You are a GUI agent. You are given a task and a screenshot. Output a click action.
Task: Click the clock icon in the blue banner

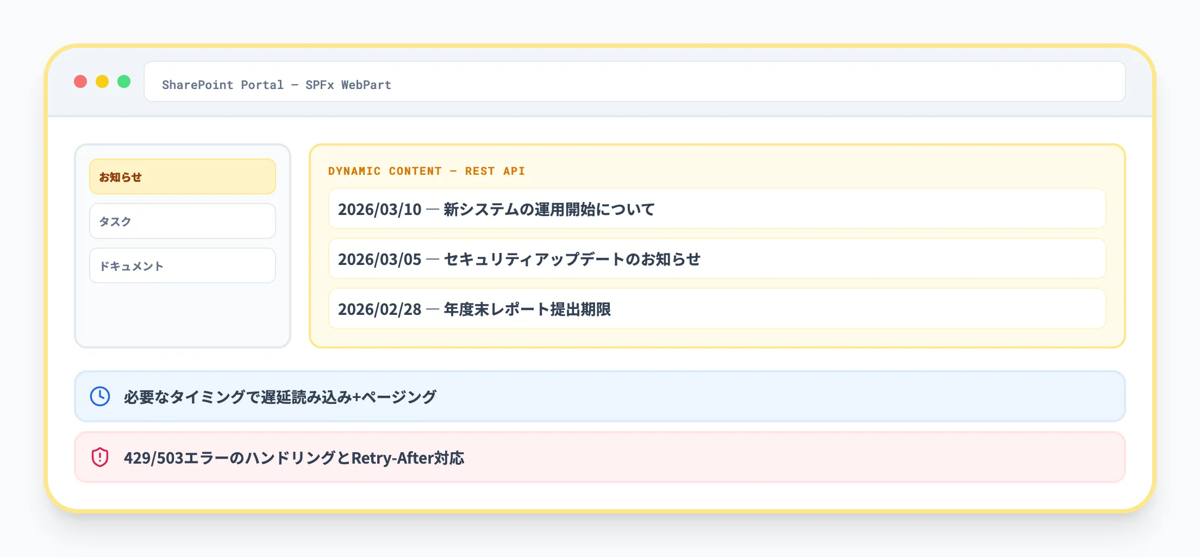point(100,396)
